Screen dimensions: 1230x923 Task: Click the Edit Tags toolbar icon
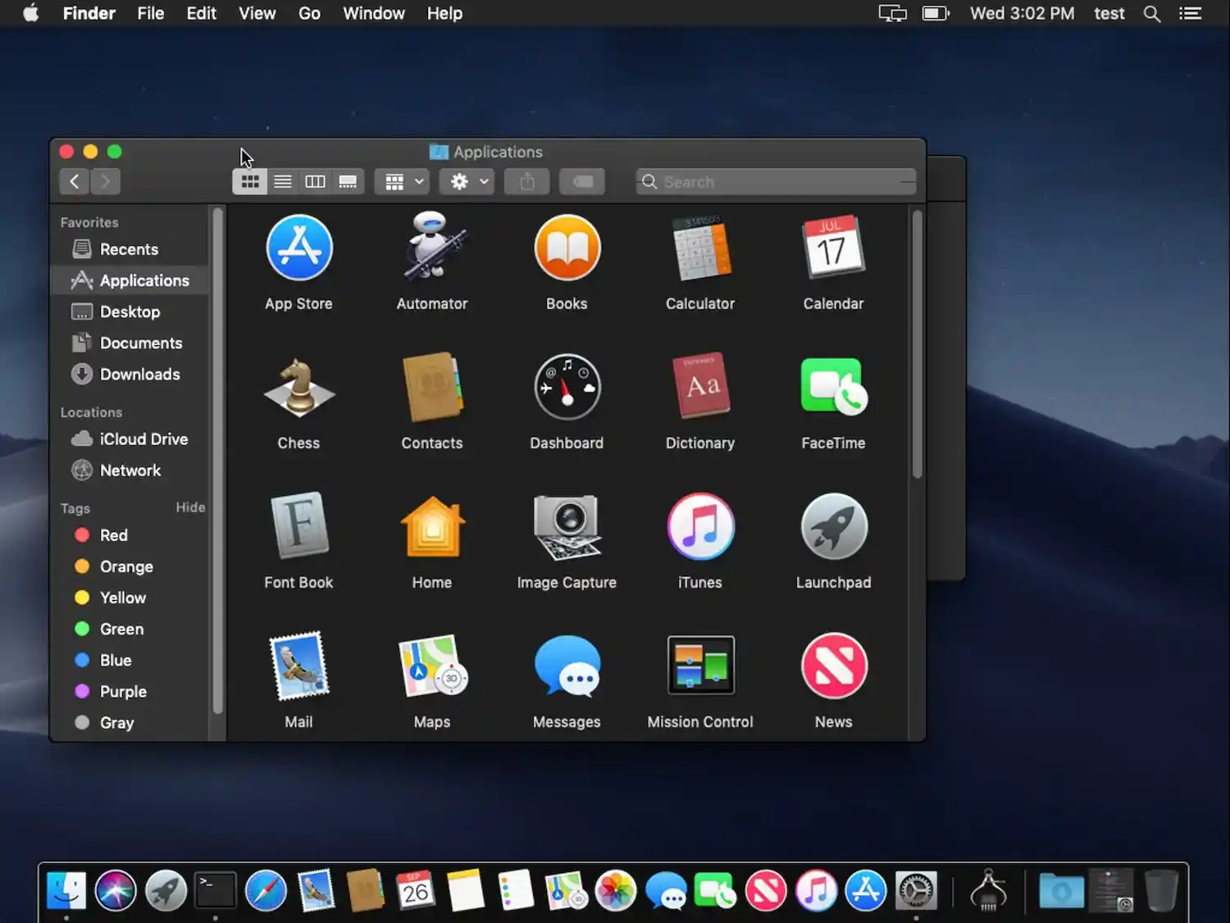582,182
